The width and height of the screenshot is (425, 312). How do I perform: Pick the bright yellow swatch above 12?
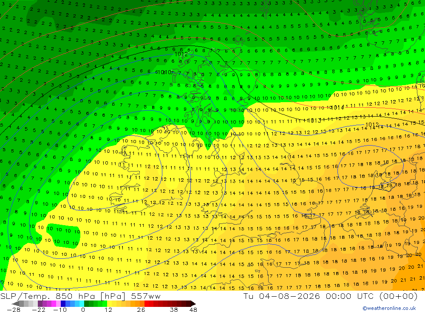pos(109,304)
